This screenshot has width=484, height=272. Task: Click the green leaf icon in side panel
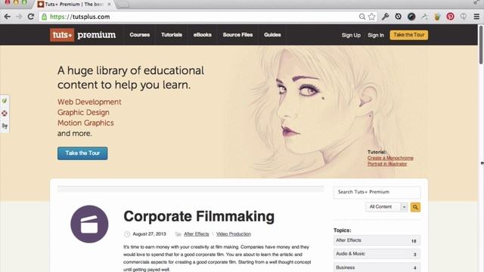click(5, 100)
